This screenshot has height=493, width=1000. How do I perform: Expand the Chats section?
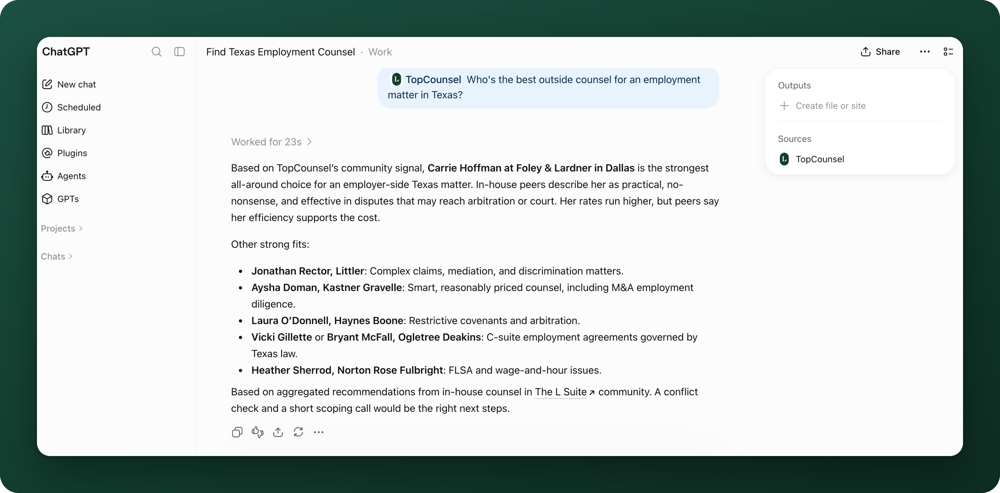click(x=57, y=256)
